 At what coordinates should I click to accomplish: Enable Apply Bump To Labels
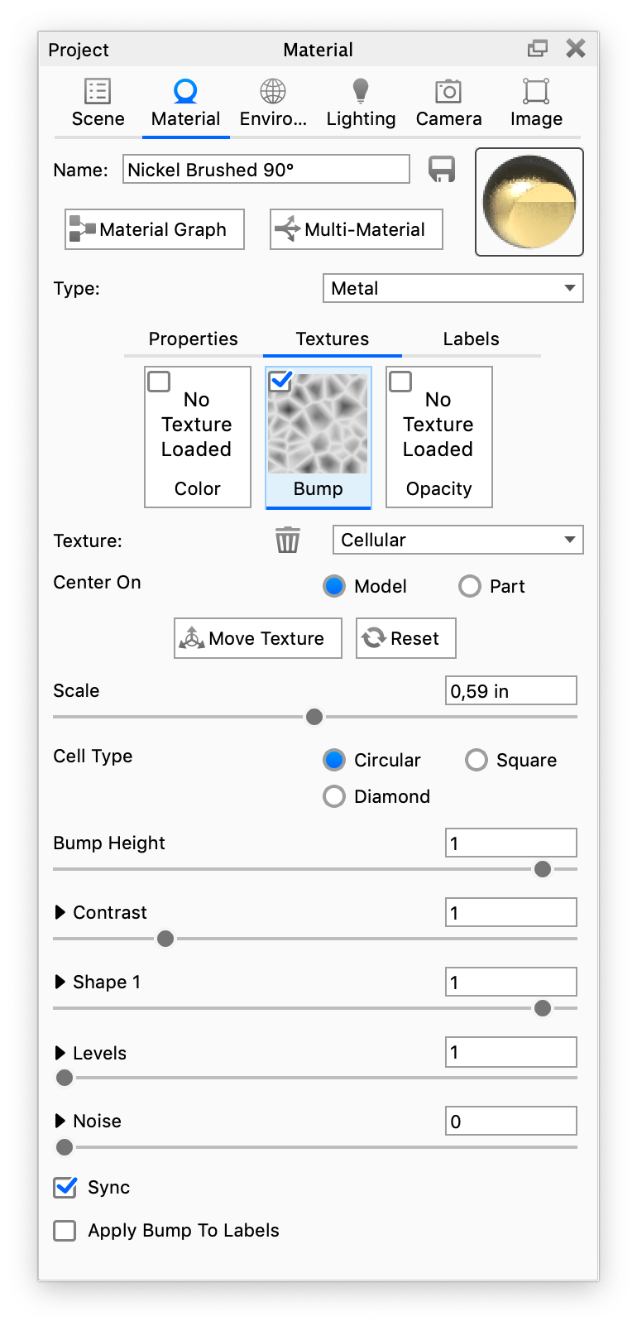65,1231
